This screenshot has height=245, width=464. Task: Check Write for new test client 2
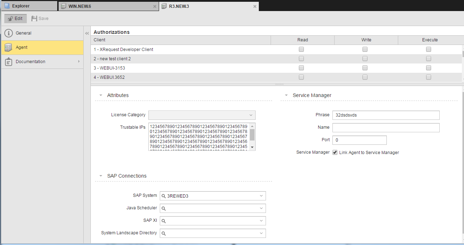tap(365, 58)
